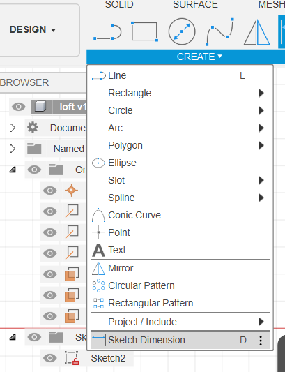
Task: Hide the loft v1 root component
Action: (x=19, y=107)
